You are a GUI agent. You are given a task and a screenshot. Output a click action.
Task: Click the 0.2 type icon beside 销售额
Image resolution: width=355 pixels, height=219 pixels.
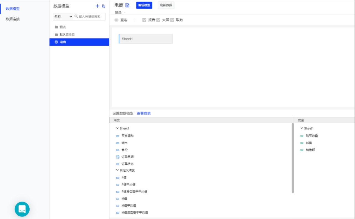302,150
